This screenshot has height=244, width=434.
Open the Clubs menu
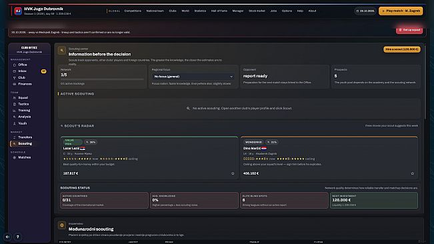[173, 11]
